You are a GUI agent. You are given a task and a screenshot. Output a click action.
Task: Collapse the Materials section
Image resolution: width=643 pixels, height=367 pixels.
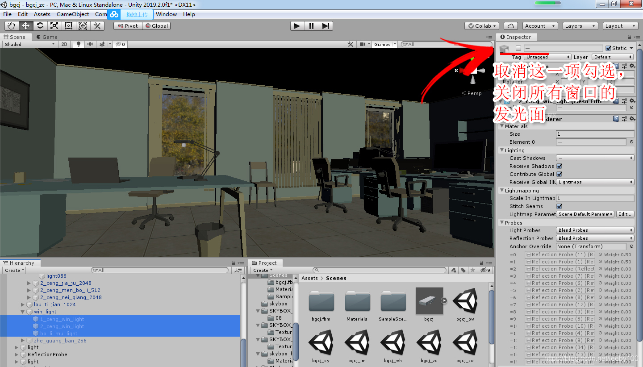[x=502, y=126]
